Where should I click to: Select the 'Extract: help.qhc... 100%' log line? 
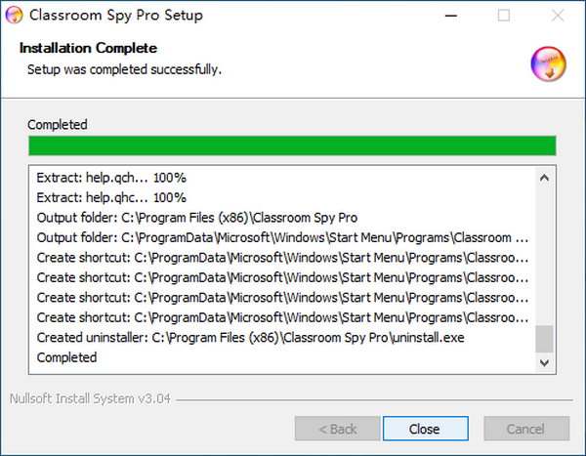[111, 197]
